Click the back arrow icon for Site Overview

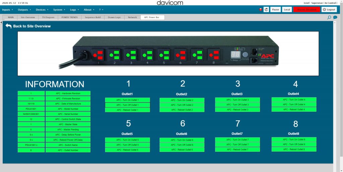(x=8, y=26)
